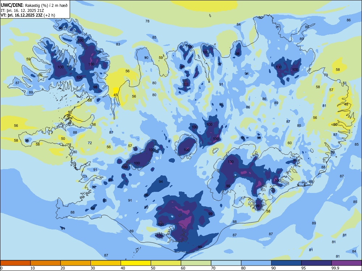Click the initial time line 'IT: þri. 16. 12. 2025 21Z'
Screen dimensions: 362x271
tap(22, 10)
